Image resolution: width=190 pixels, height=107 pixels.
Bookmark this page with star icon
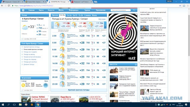click(180, 6)
